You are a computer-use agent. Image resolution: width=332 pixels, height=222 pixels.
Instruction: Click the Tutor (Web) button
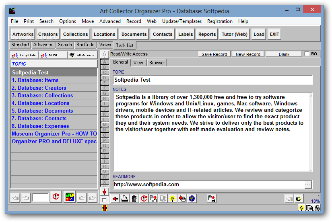(234, 34)
